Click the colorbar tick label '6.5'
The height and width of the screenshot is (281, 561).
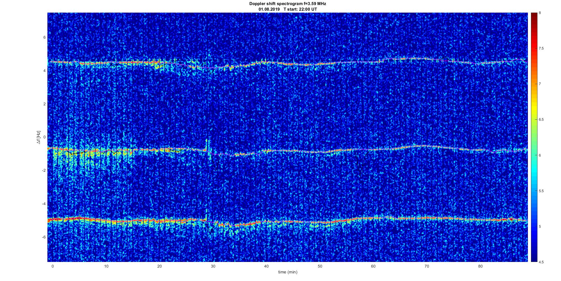pos(541,120)
